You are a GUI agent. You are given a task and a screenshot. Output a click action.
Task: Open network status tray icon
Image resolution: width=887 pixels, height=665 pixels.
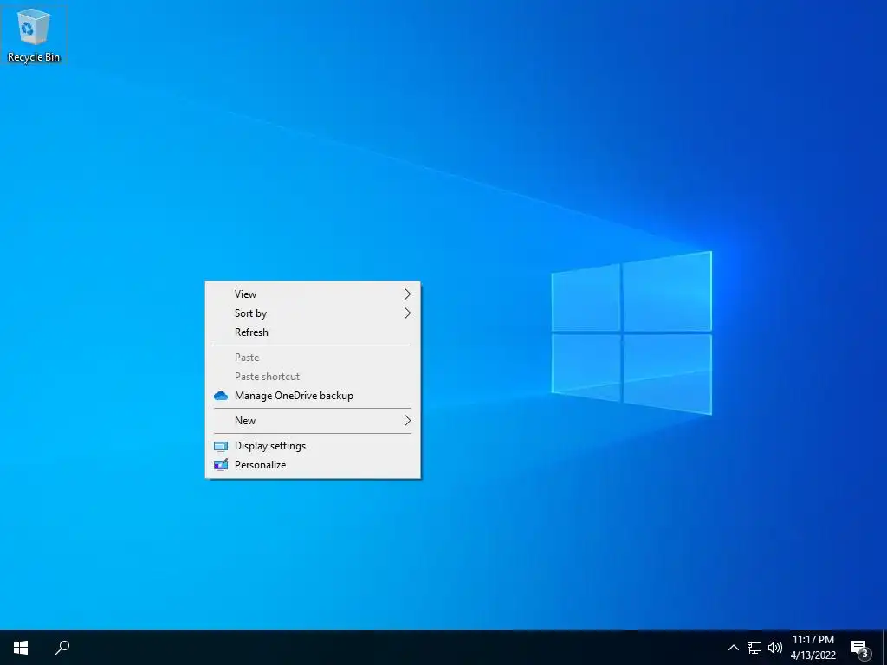coord(754,648)
